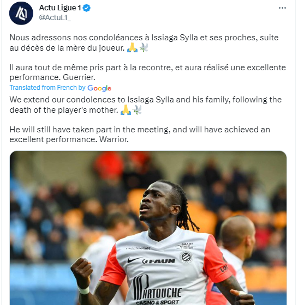Click the dove emoji in French text
Screen dimensions: 298x305
coord(143,47)
